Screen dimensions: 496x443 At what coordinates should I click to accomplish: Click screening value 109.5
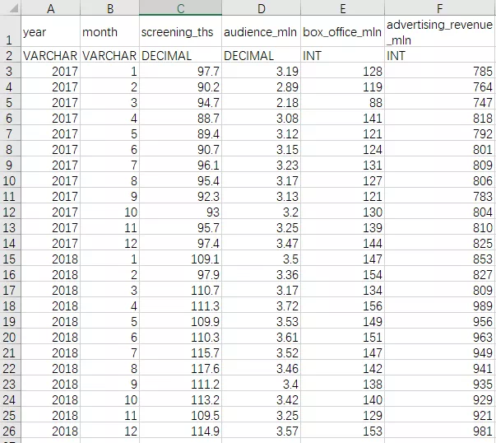tap(181, 415)
